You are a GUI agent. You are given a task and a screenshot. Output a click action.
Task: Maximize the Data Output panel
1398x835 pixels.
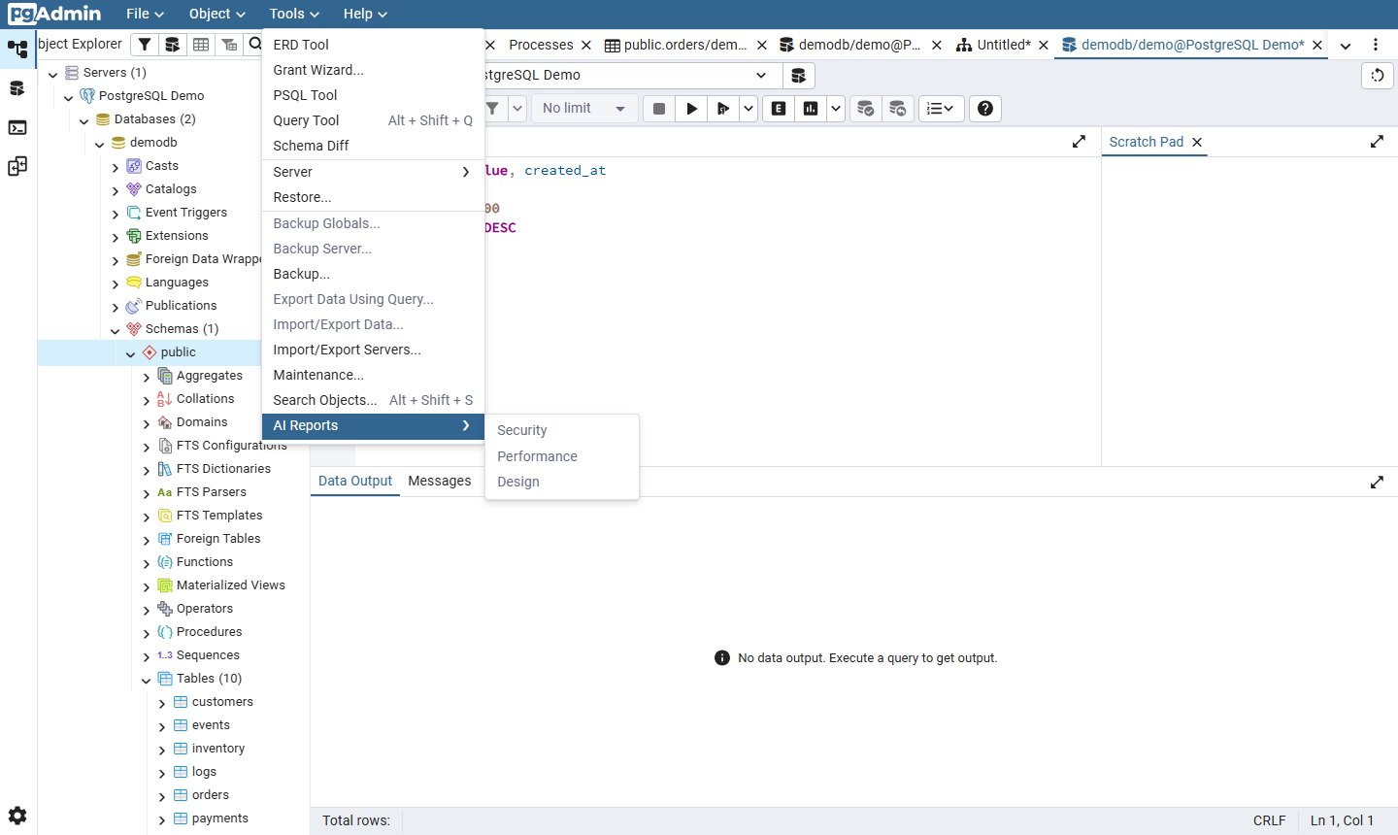tap(1377, 482)
